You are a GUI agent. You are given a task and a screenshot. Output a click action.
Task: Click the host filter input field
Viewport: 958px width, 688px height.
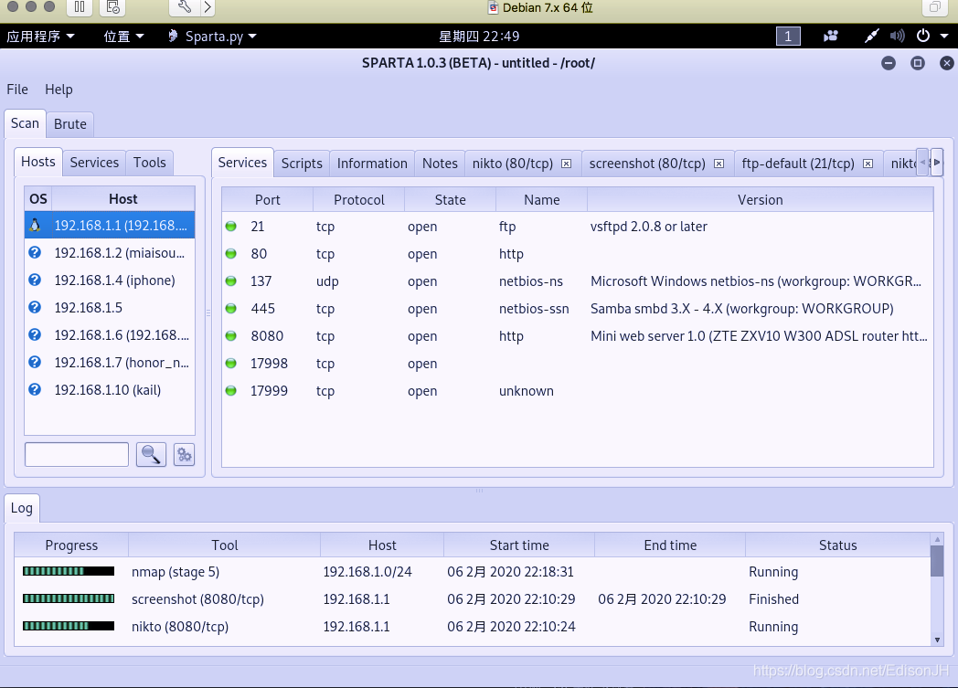[x=77, y=455]
